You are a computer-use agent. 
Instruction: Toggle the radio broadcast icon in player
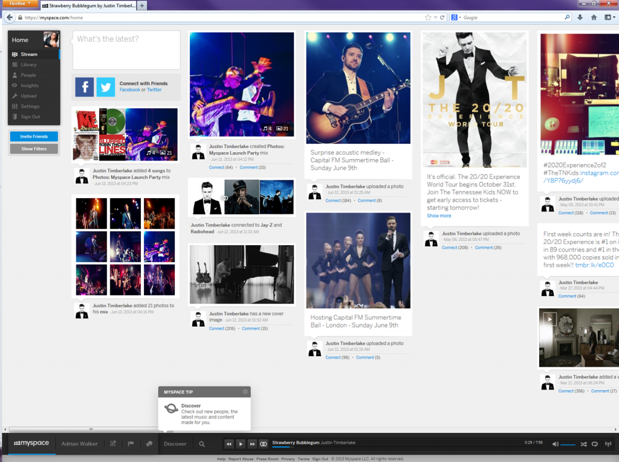coord(608,444)
